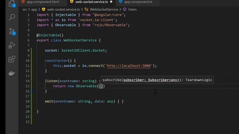Click subscriber parameter in signature tooltip
The height and width of the screenshot is (134, 239).
tap(151, 80)
